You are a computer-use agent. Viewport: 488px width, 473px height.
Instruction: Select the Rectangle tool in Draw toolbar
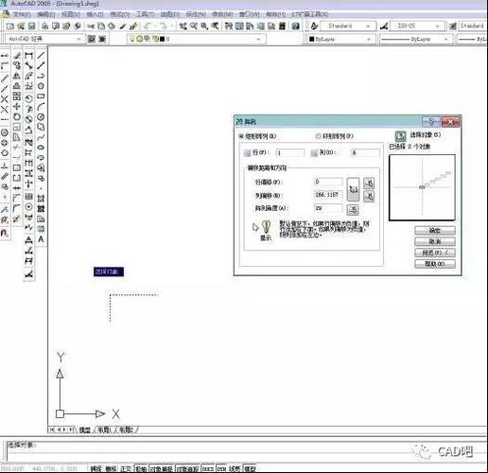[x=41, y=96]
